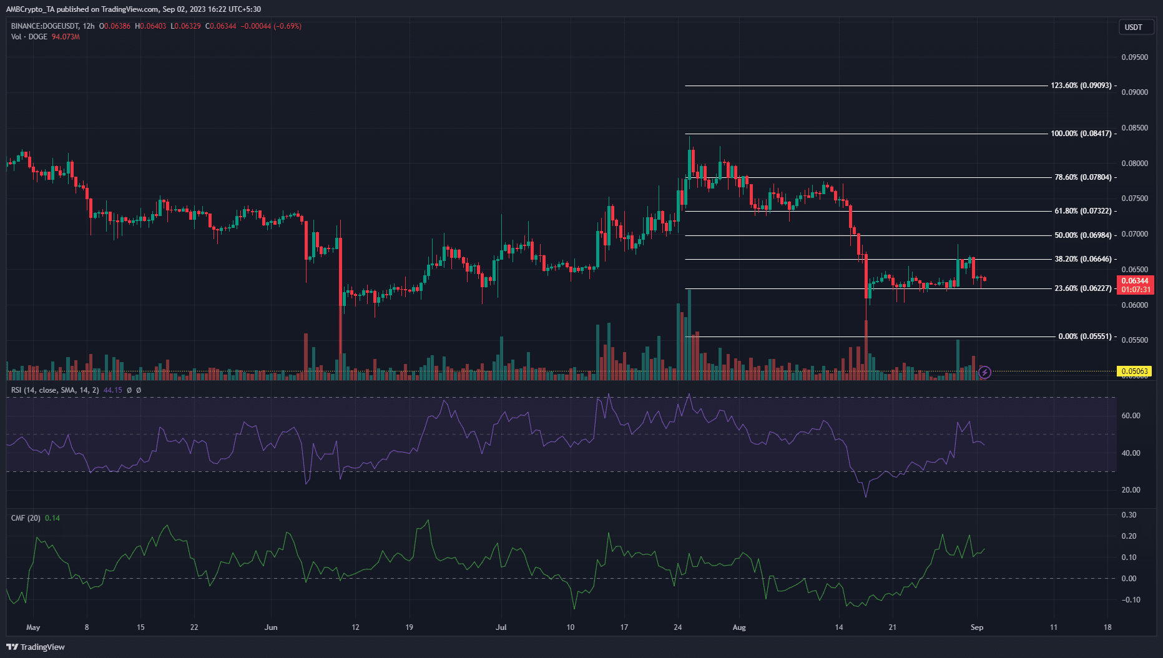Click the RSI value 44.15

click(x=113, y=390)
